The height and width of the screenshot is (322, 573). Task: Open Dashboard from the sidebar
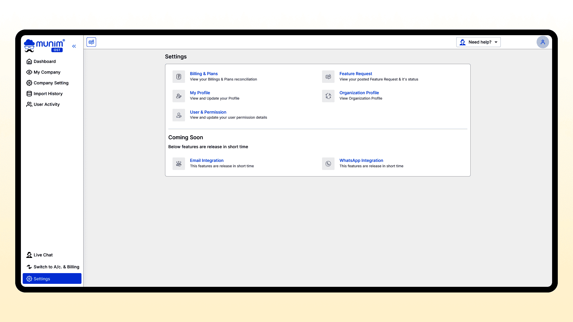tap(44, 61)
